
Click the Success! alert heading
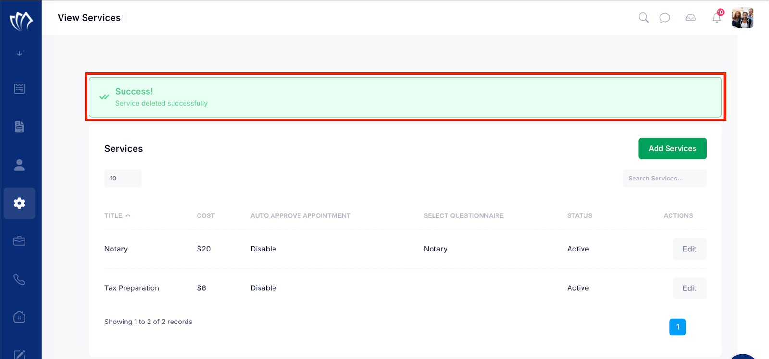(134, 92)
